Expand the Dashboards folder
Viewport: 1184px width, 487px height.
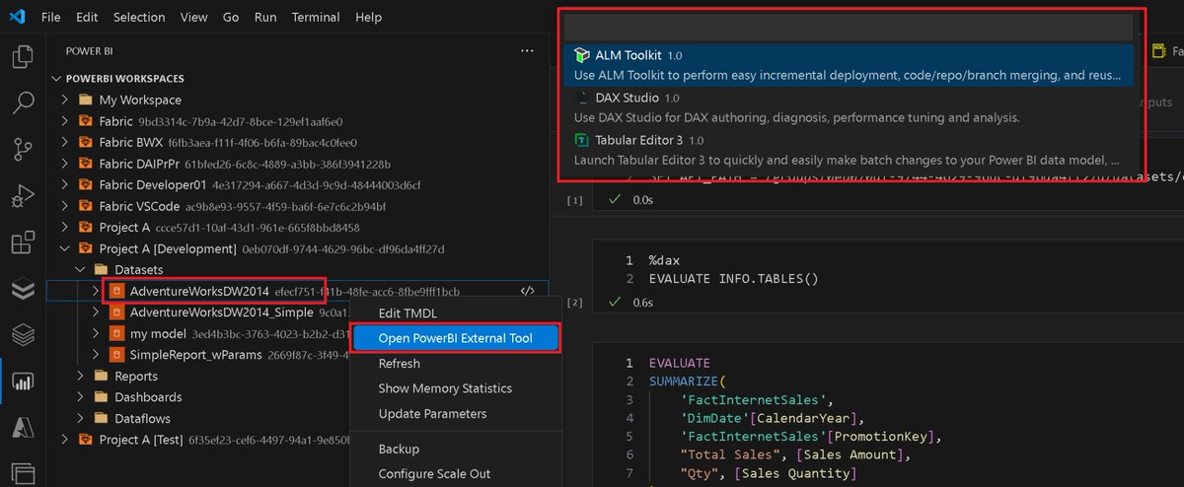point(80,397)
